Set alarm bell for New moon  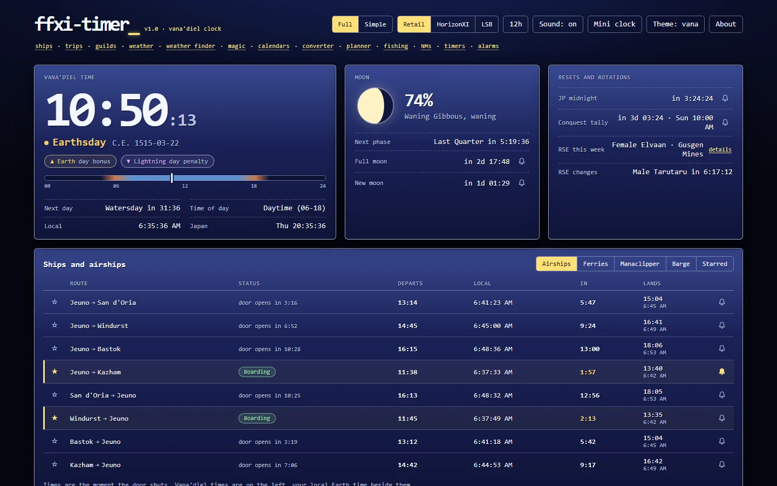click(522, 183)
